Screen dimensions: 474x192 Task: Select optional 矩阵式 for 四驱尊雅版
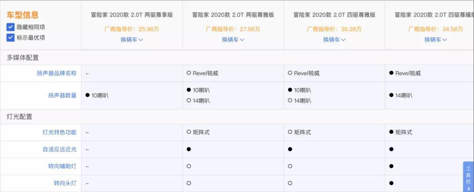(300, 132)
